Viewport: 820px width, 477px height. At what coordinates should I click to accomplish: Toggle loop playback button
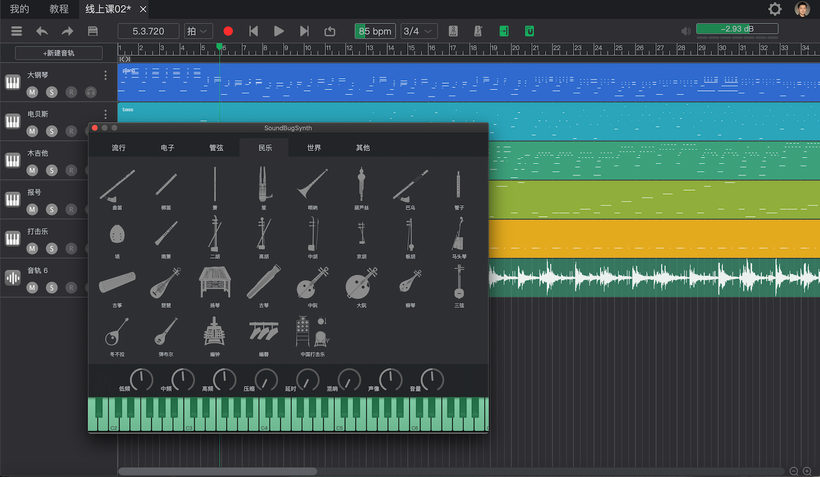[x=330, y=31]
